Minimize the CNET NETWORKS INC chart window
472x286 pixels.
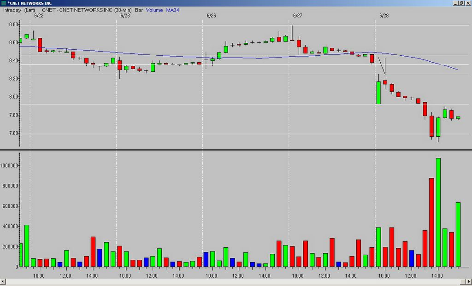[456, 3]
